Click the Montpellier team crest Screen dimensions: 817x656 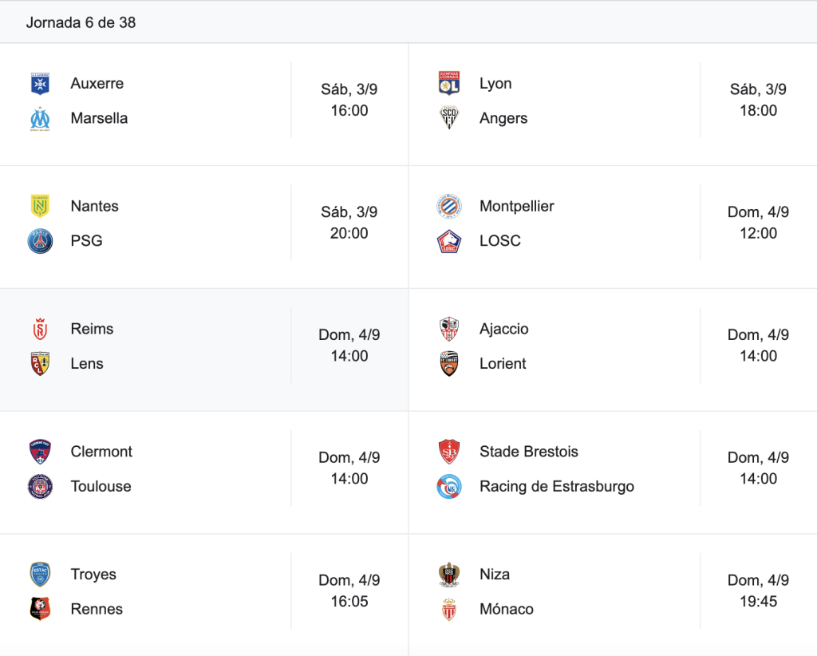click(449, 207)
